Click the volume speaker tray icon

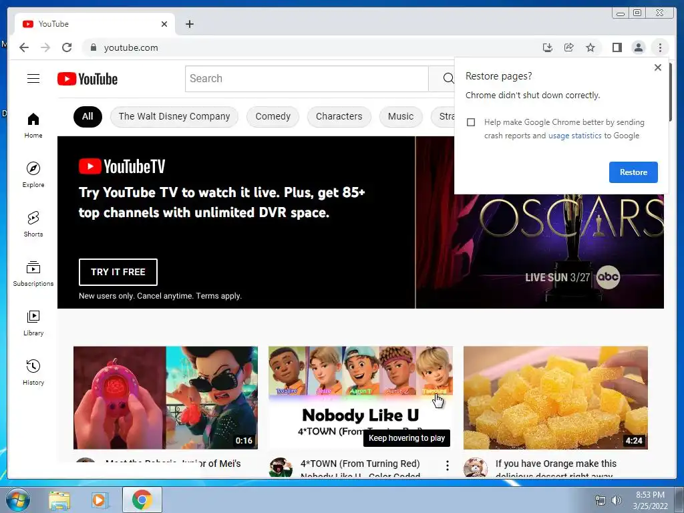(x=617, y=500)
